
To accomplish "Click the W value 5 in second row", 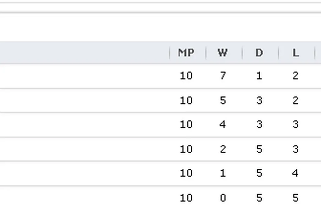I will [223, 100].
